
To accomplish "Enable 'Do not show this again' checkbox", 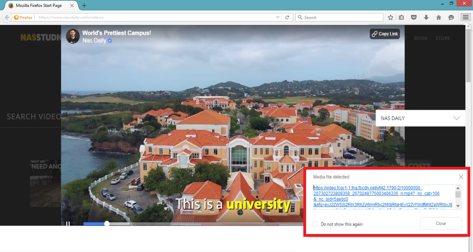I will [315, 224].
